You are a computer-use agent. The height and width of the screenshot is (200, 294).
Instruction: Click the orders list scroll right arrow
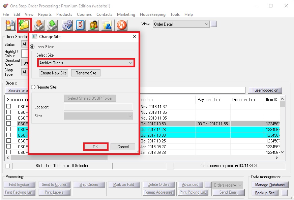click(277, 158)
